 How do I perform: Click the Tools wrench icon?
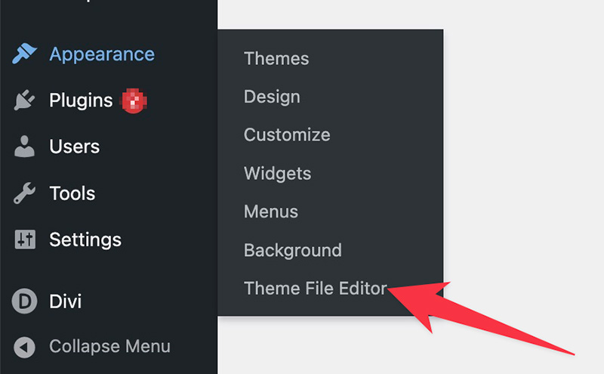tap(24, 193)
